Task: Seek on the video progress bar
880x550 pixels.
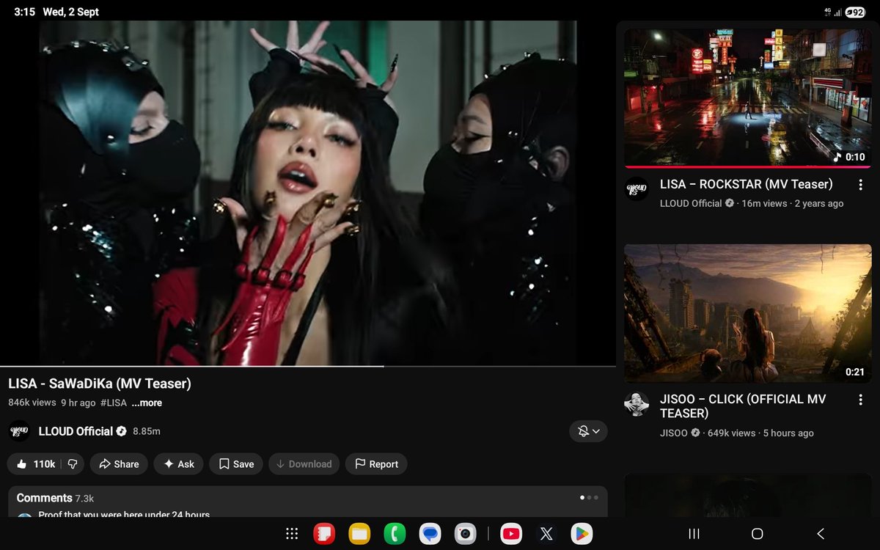Action: [308, 366]
